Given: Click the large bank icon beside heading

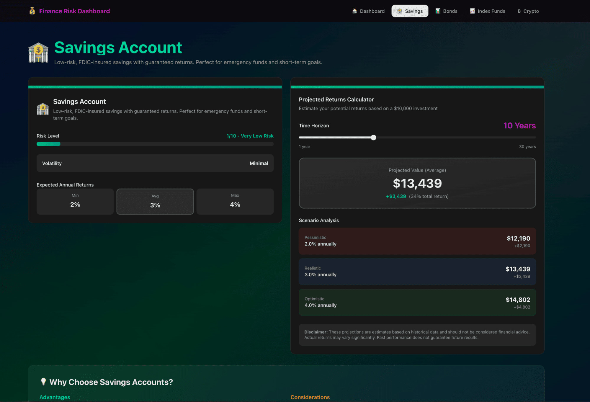Looking at the screenshot, I should [x=38, y=53].
